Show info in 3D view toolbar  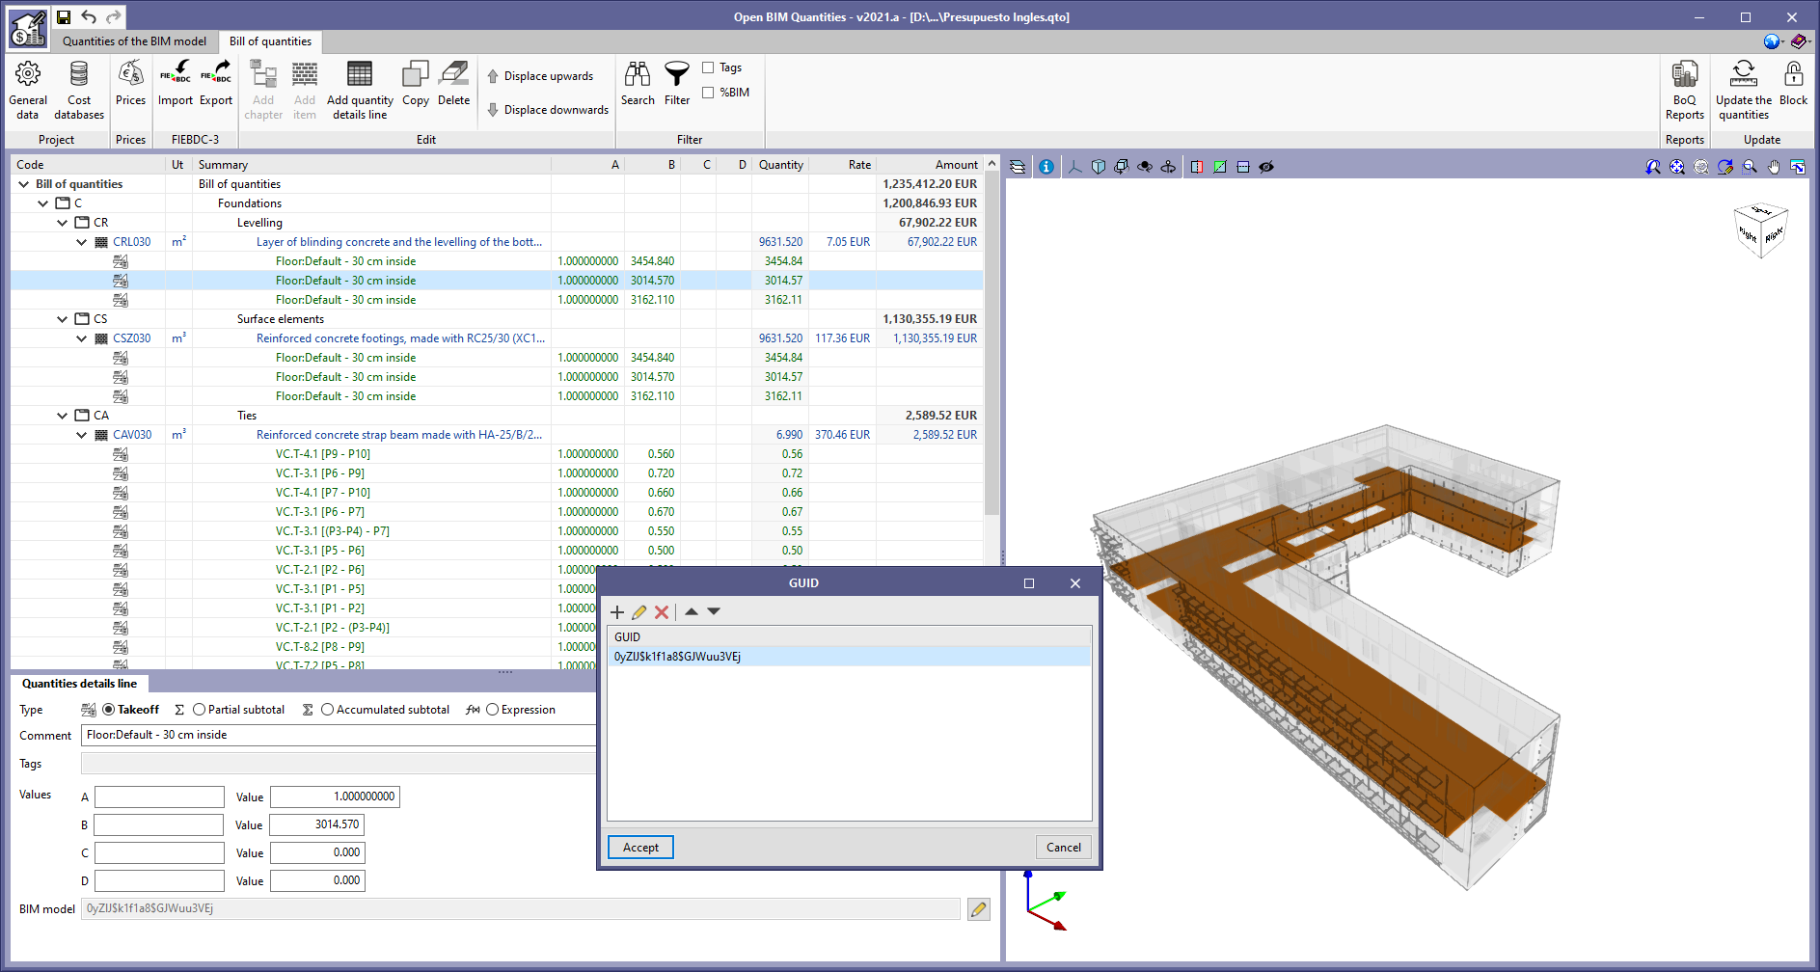(x=1046, y=167)
